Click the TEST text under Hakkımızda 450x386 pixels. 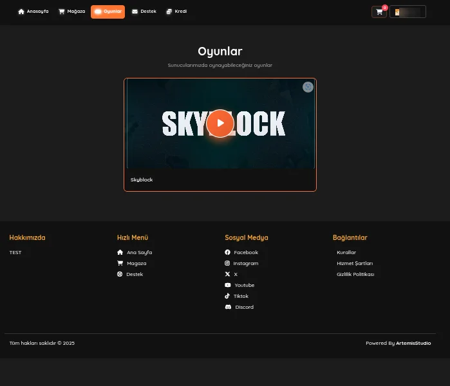click(15, 252)
